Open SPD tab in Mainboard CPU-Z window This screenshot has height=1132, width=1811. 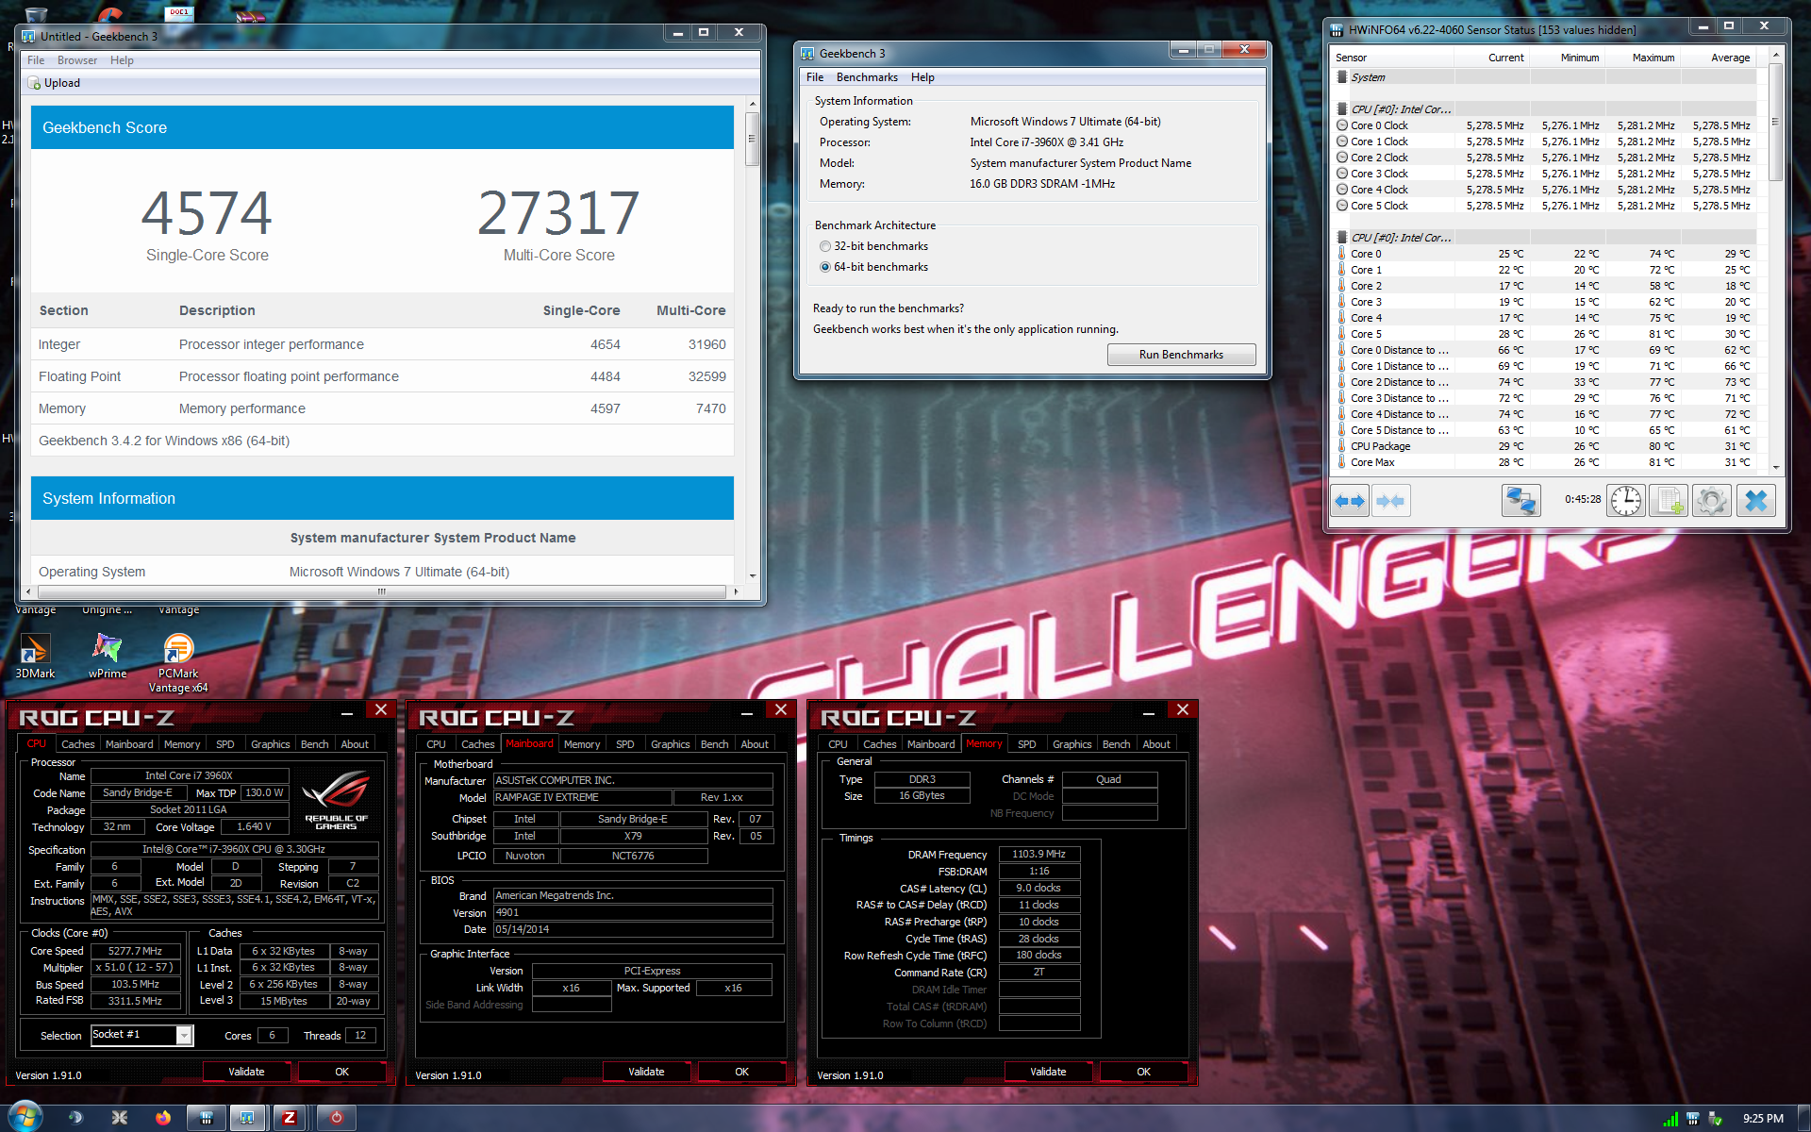[624, 744]
